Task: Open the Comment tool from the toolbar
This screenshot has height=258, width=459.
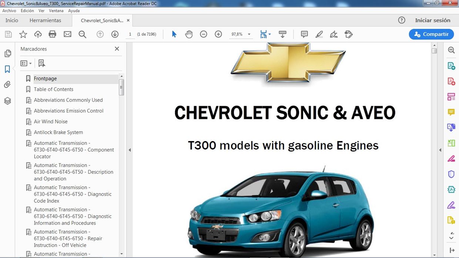Action: pyautogui.click(x=304, y=34)
